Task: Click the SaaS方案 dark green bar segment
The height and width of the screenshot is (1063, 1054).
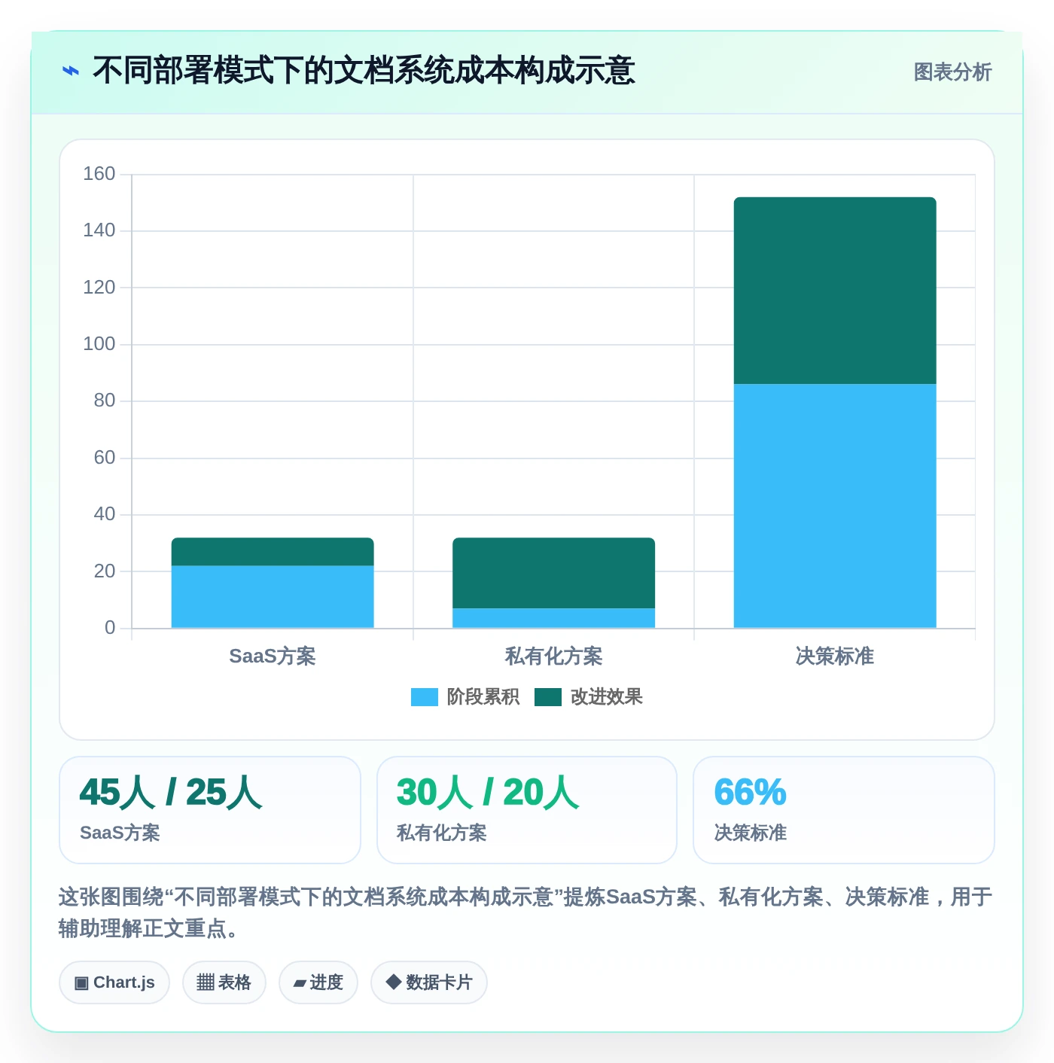Action: tap(273, 552)
